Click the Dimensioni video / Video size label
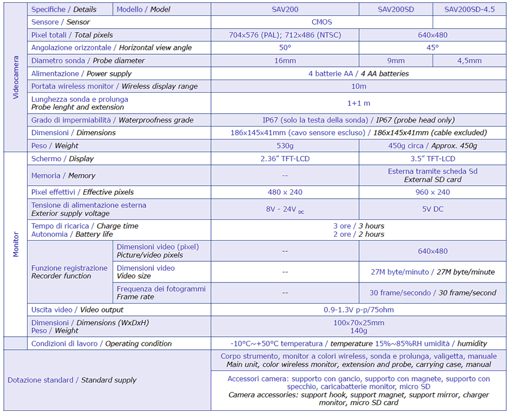The height and width of the screenshot is (412, 509). coord(145,272)
